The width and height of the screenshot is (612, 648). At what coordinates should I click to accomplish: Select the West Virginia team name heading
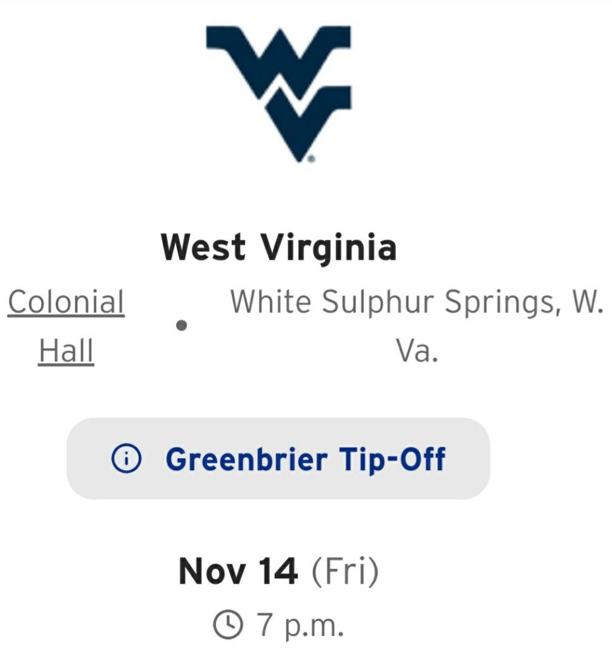click(x=279, y=247)
